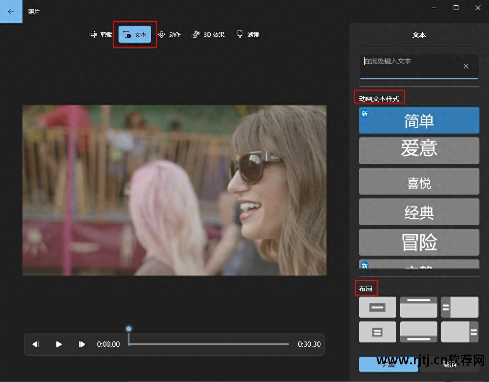Image resolution: width=489 pixels, height=382 pixels.
Task: Open the 3D 效果 effects tool
Action: (x=208, y=35)
